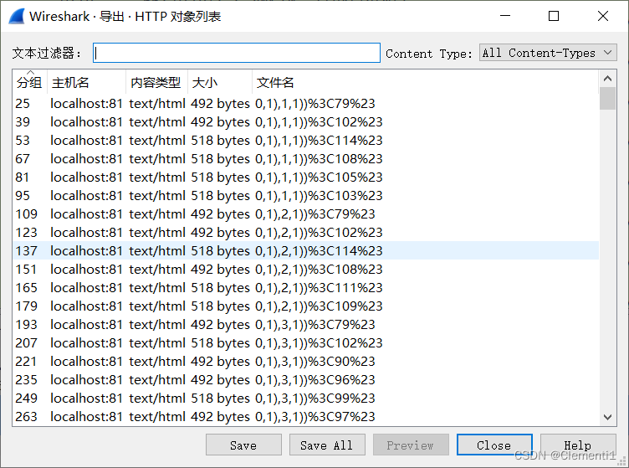Select the row for packet 151
The width and height of the screenshot is (629, 468).
tap(305, 270)
